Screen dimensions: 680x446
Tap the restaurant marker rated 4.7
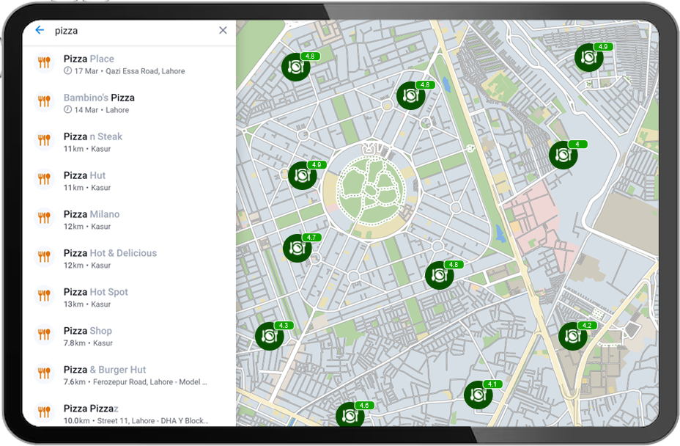[x=297, y=249]
